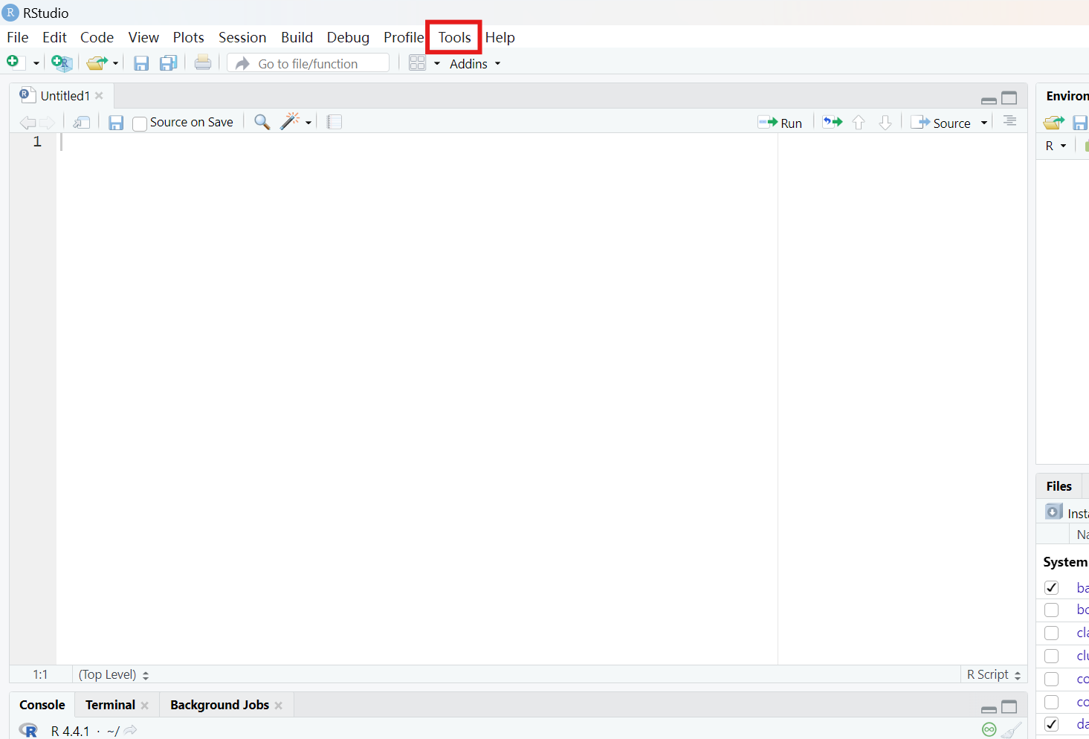Click the Open File folder icon

pos(97,63)
